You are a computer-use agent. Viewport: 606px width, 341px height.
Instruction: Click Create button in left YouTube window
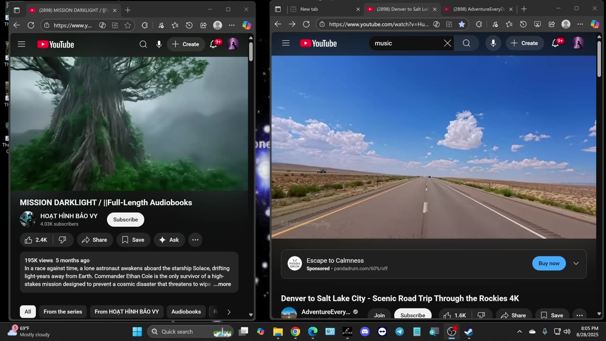point(186,44)
